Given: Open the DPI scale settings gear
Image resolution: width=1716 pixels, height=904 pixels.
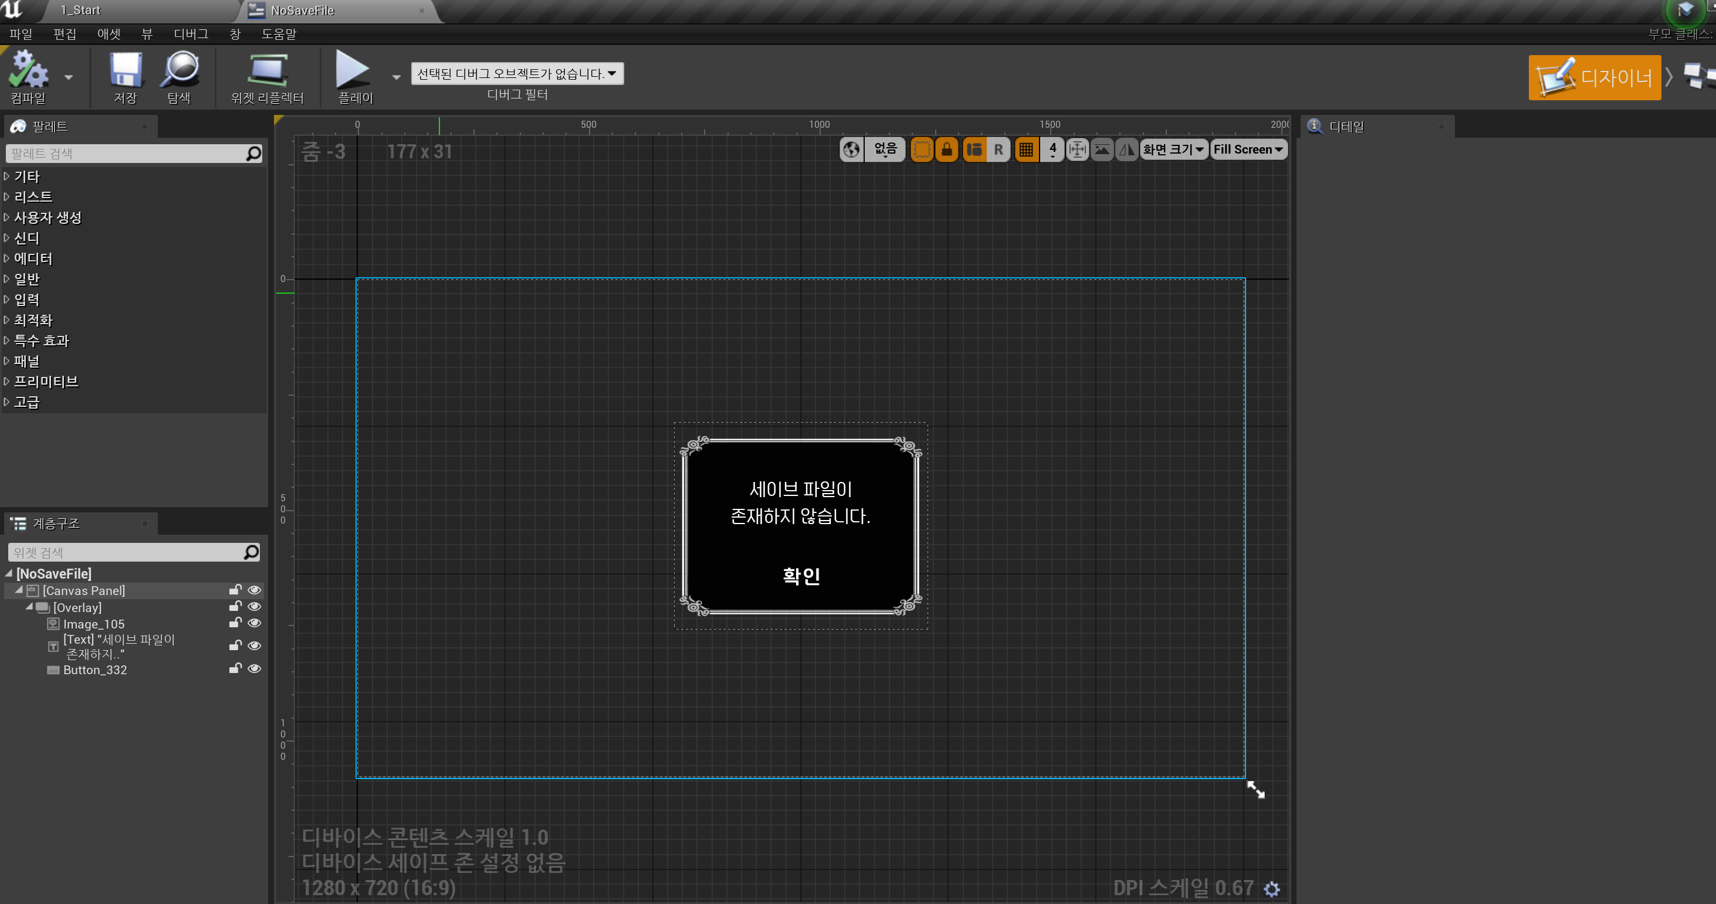Looking at the screenshot, I should coord(1272,889).
